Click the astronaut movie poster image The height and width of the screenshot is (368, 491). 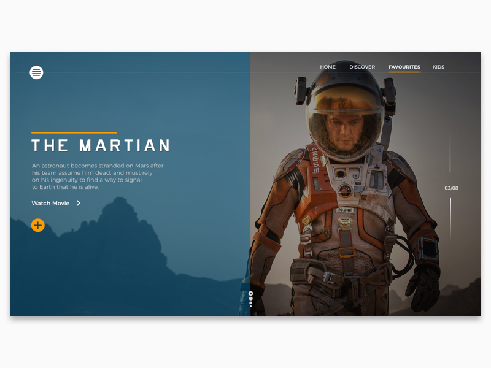click(365, 185)
